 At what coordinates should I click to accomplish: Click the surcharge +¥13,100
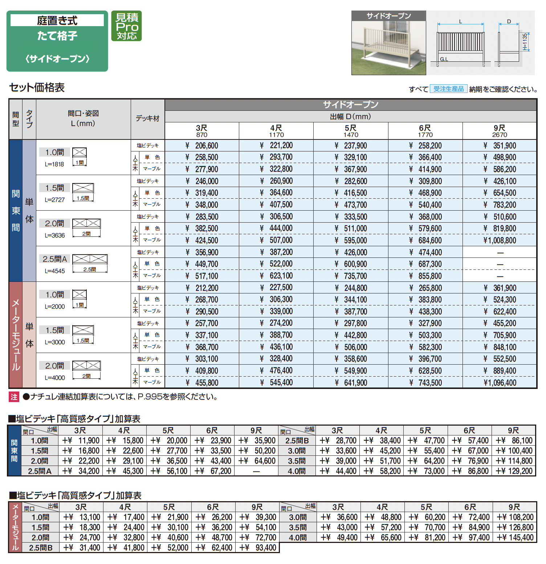tap(82, 517)
